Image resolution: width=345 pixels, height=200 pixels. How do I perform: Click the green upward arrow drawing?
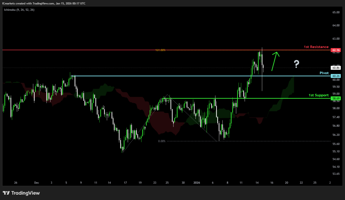click(275, 61)
